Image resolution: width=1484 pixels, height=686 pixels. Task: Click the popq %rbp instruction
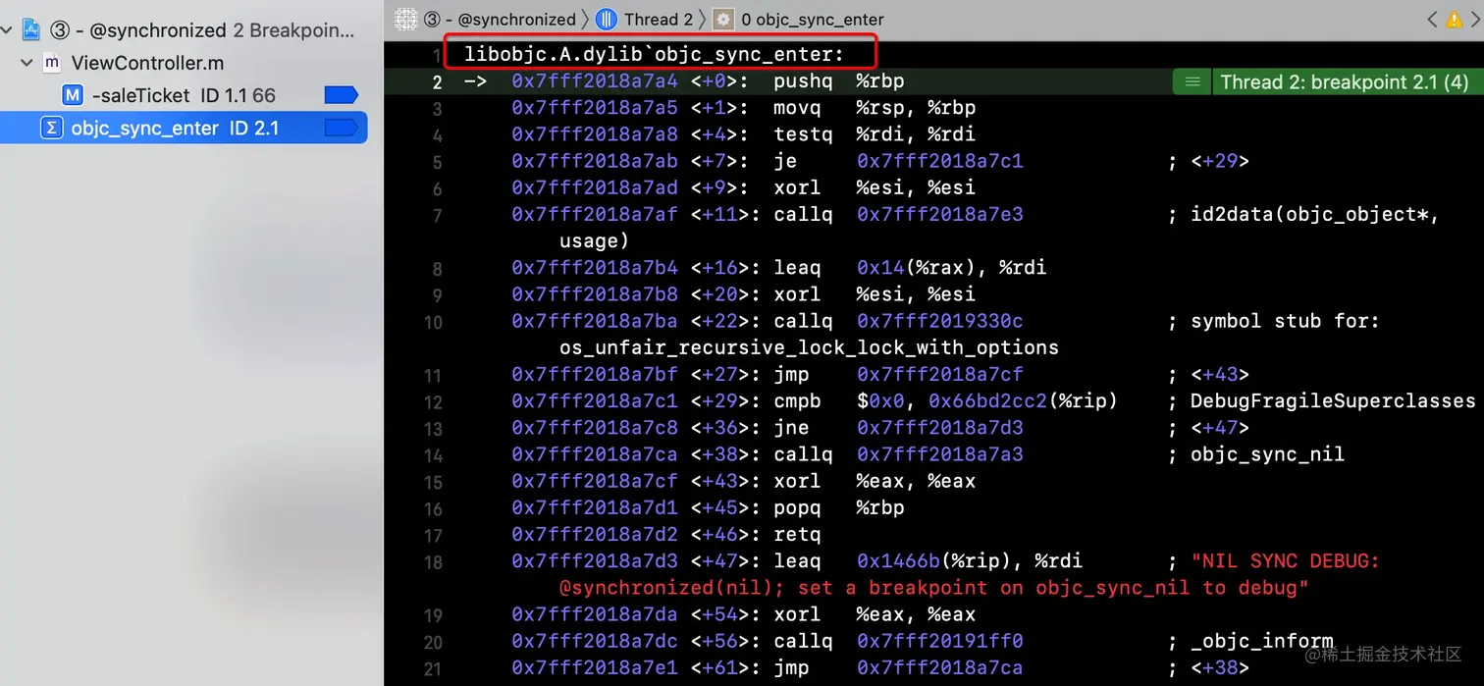[x=839, y=507]
